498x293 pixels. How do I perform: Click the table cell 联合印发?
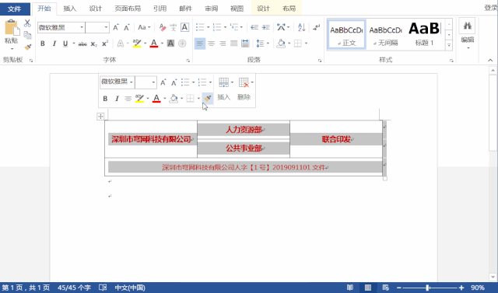pyautogui.click(x=336, y=139)
